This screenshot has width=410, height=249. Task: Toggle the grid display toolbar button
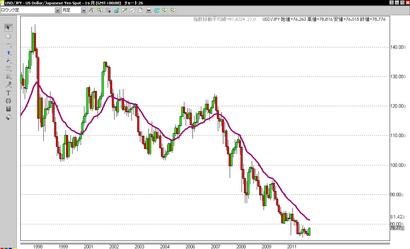(x=108, y=10)
